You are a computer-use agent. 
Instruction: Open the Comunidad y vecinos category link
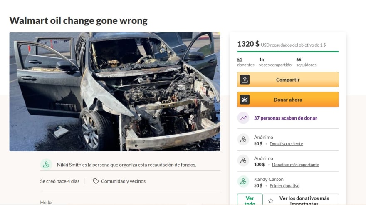point(123,181)
